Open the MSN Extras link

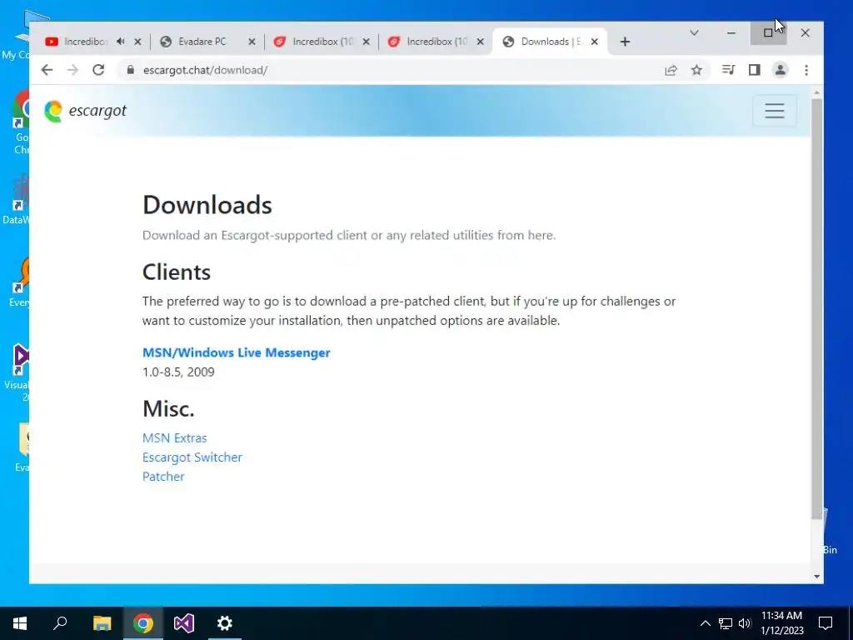point(175,438)
